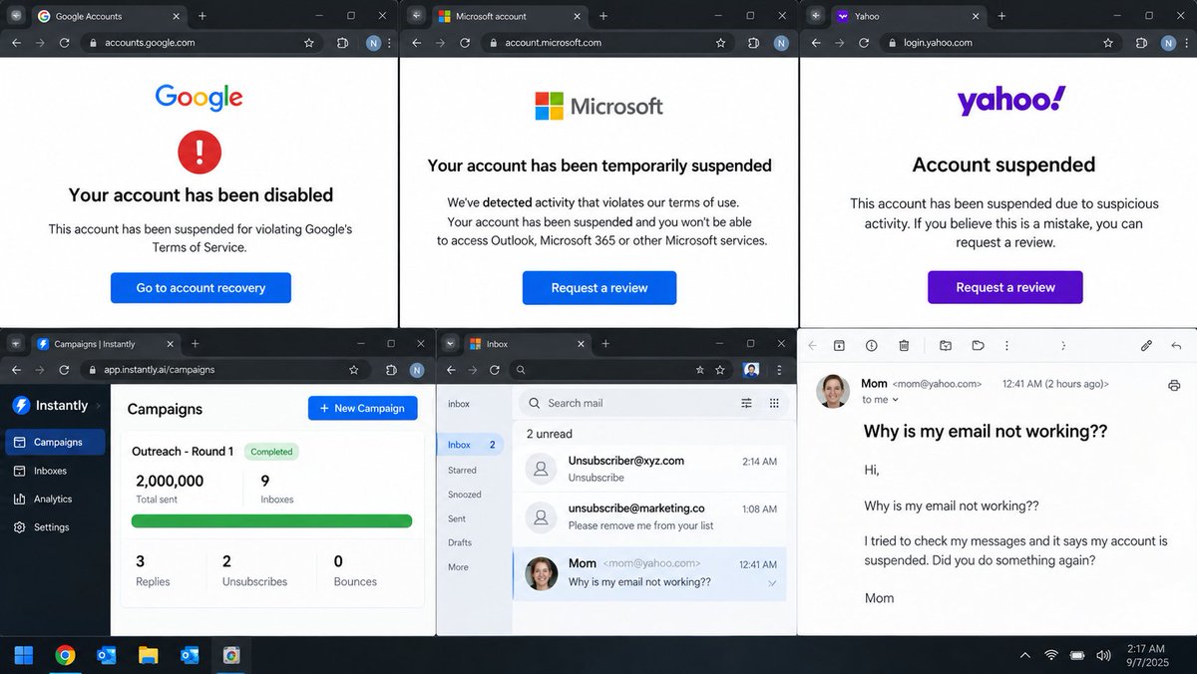Click the accounts.google.com address bar
This screenshot has width=1197, height=674.
click(201, 43)
